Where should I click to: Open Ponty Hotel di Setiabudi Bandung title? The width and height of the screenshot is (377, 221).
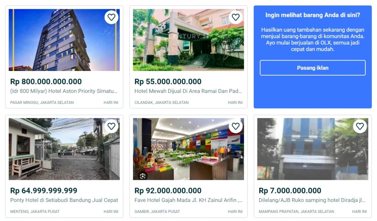pos(64,200)
